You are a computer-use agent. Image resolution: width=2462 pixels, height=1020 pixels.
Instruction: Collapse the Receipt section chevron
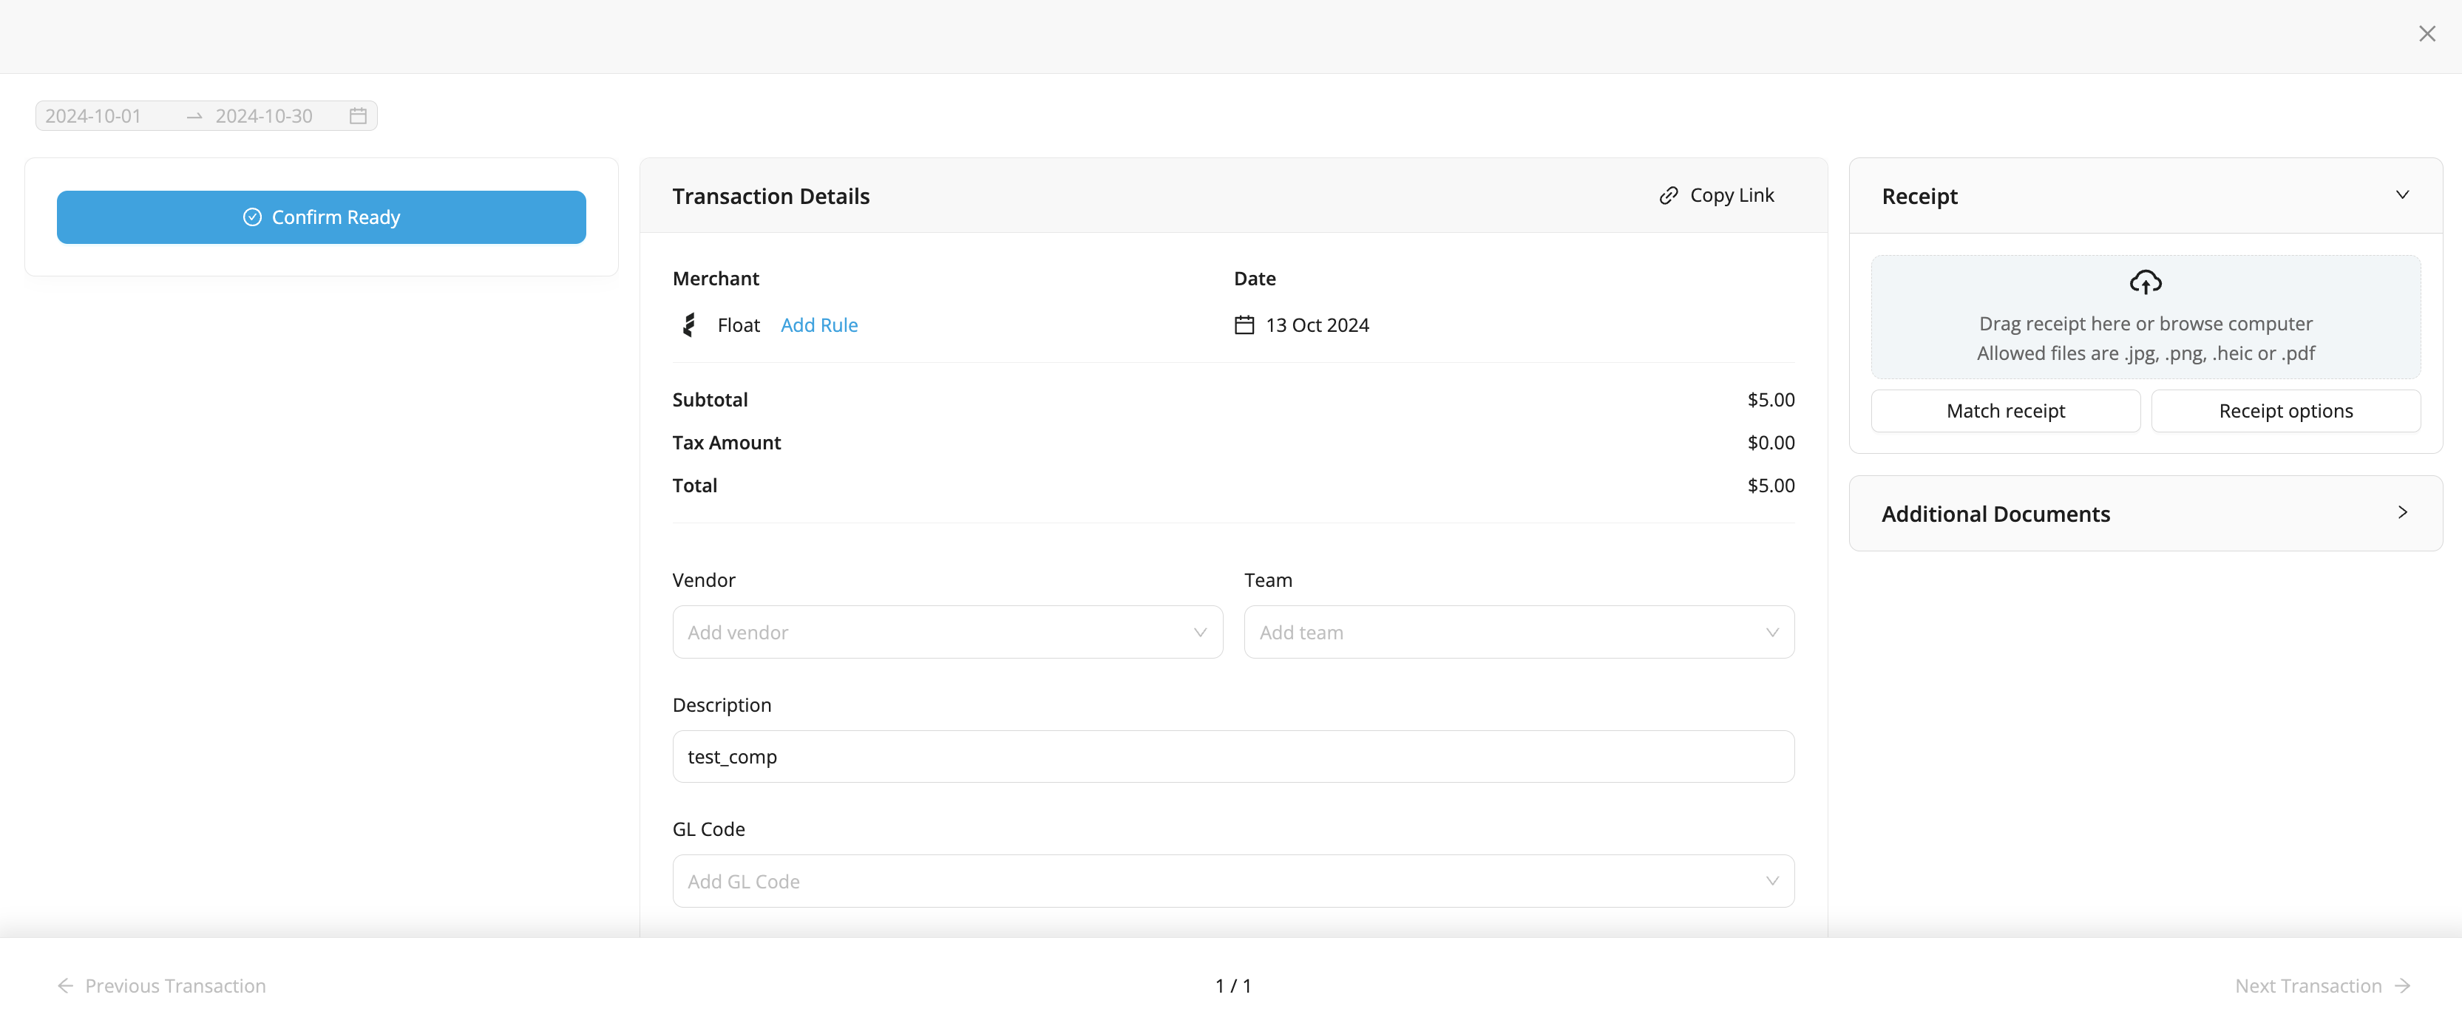pyautogui.click(x=2402, y=195)
